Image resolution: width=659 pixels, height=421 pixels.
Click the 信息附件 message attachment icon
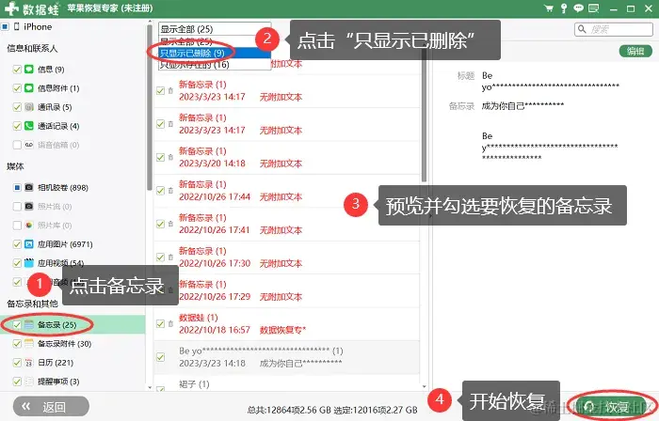coord(29,88)
